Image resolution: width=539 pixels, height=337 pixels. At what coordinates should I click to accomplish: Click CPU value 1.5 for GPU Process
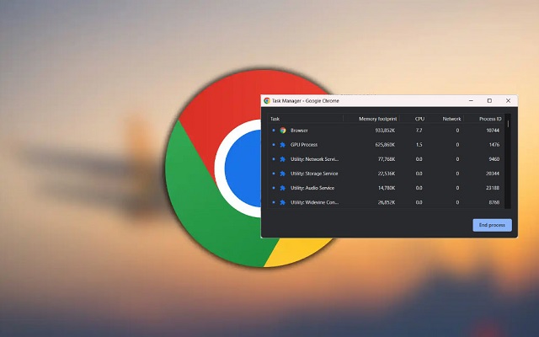coord(419,145)
